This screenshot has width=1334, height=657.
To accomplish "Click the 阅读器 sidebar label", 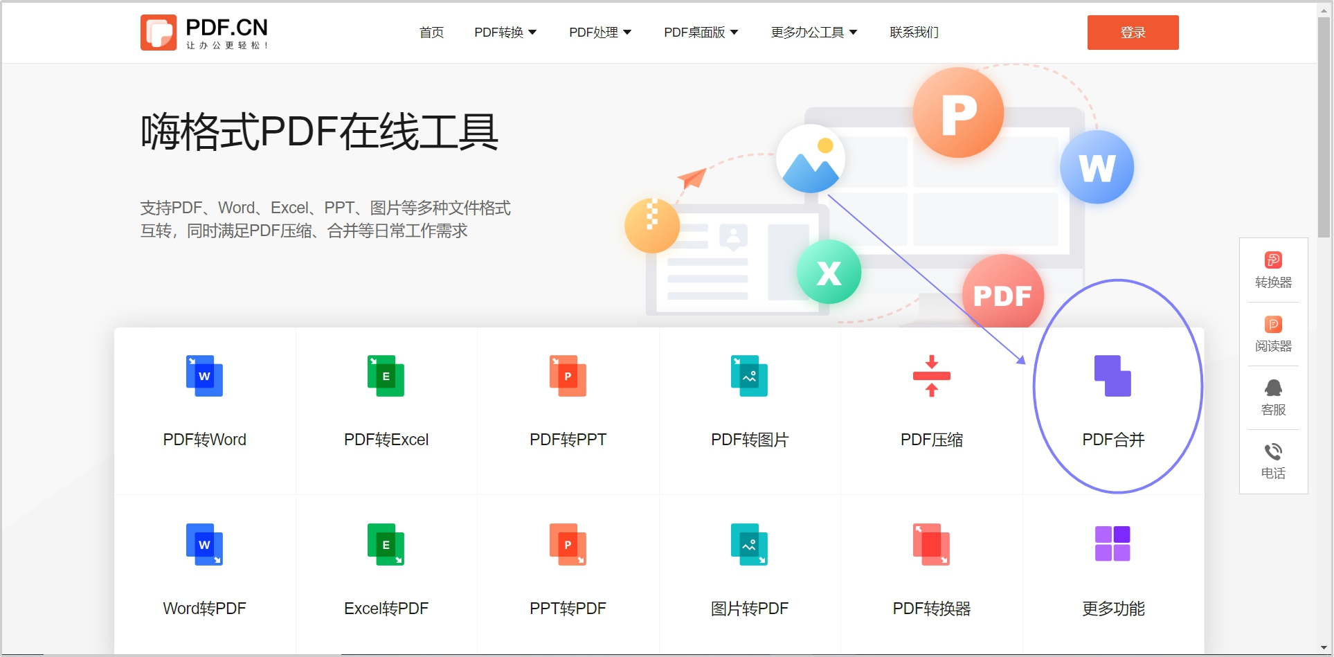I will tap(1273, 346).
